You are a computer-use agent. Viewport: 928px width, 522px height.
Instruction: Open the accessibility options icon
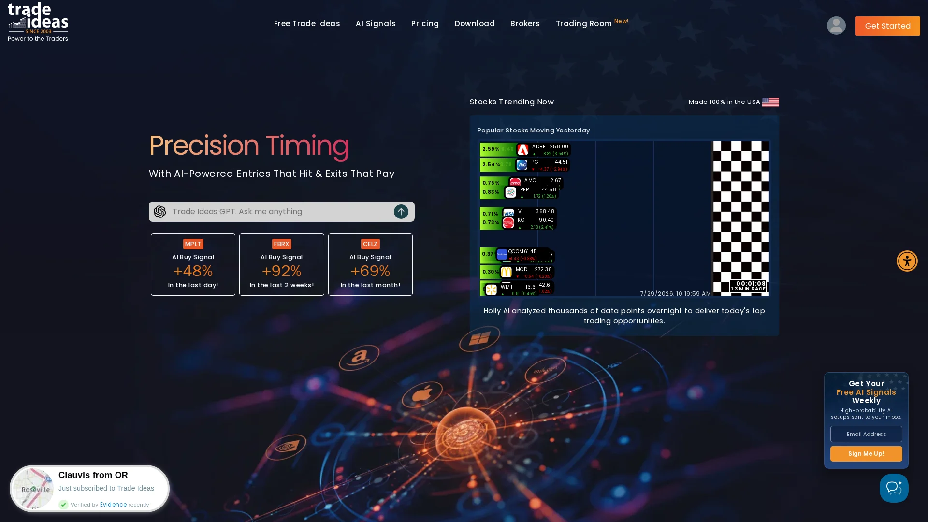pyautogui.click(x=907, y=261)
